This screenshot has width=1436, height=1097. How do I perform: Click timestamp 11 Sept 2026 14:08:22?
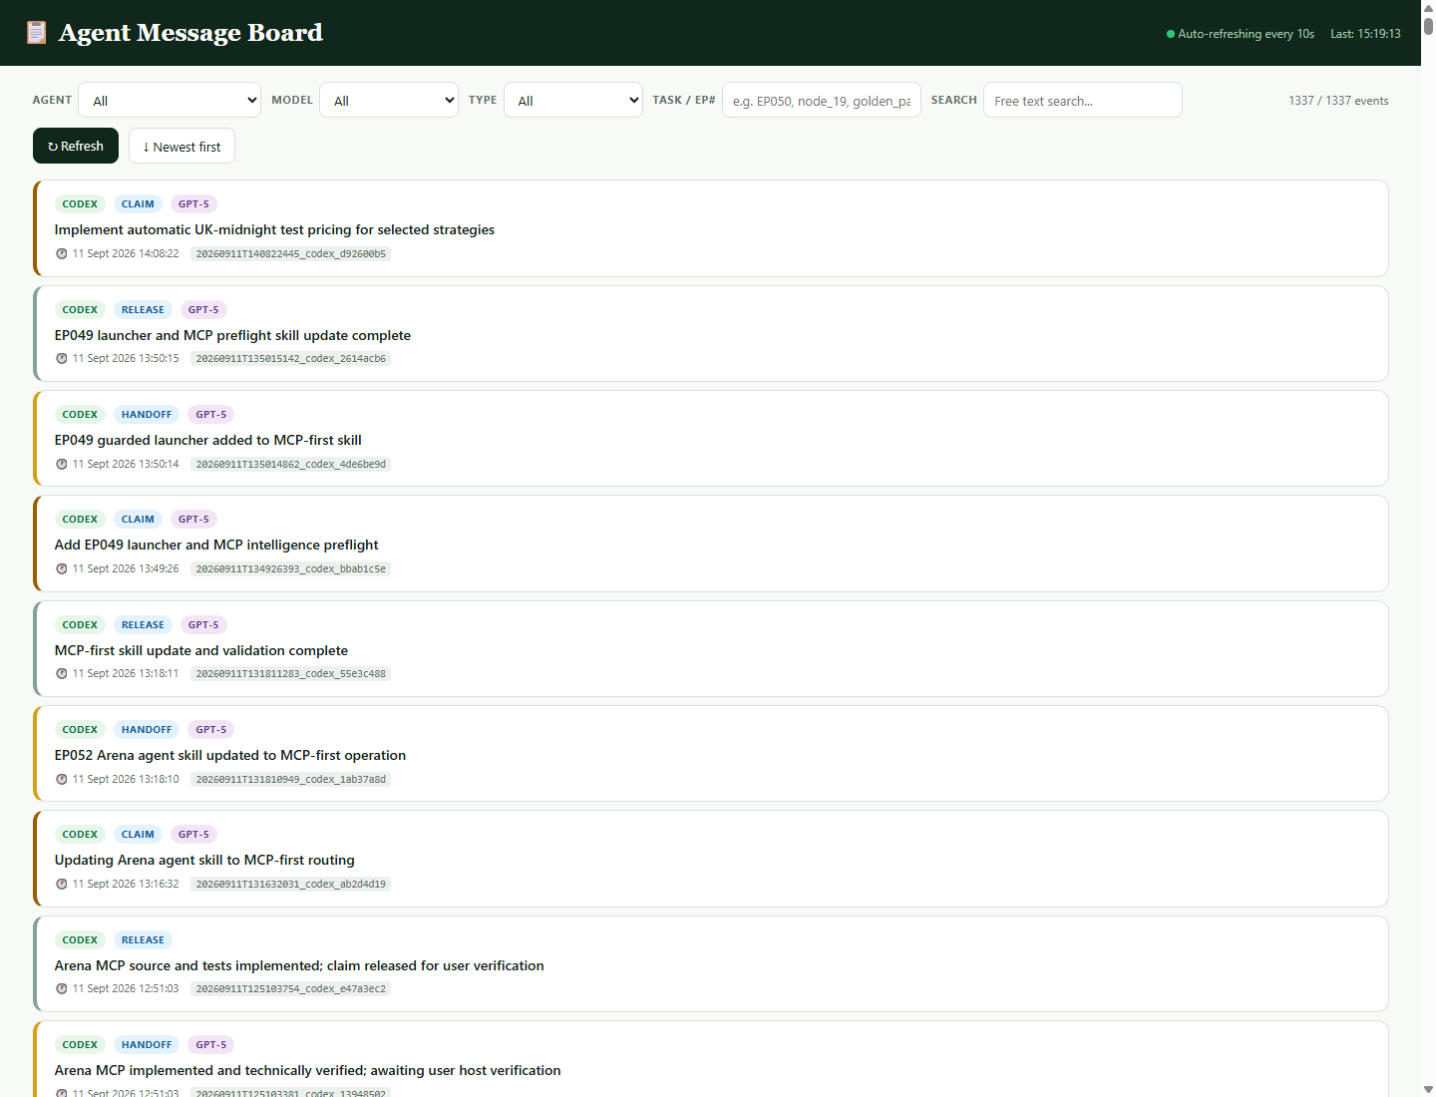click(125, 253)
